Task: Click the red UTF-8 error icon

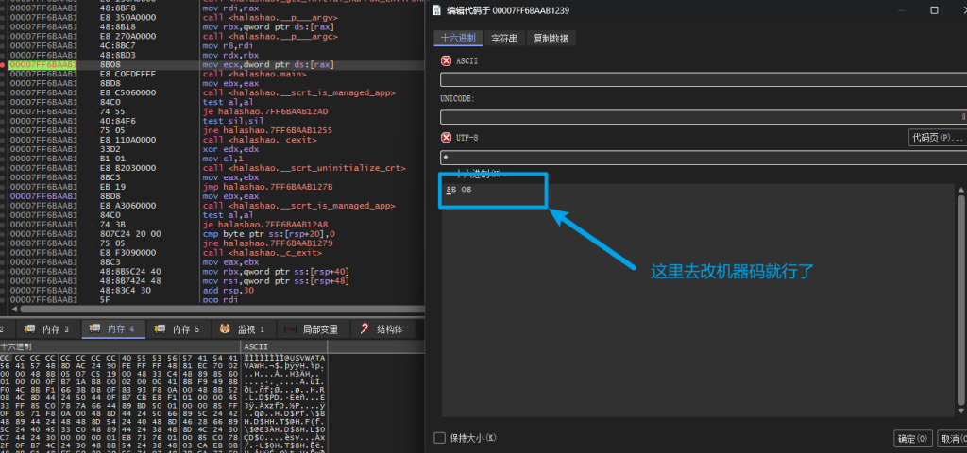Action: [447, 137]
